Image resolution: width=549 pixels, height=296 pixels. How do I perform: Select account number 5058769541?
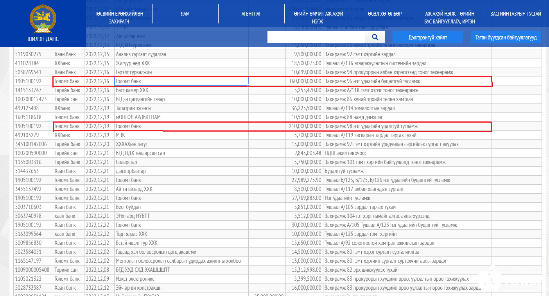(33, 72)
